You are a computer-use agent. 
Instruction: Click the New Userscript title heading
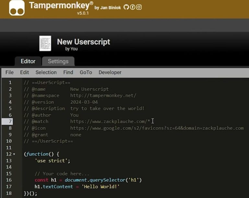[x=83, y=42]
